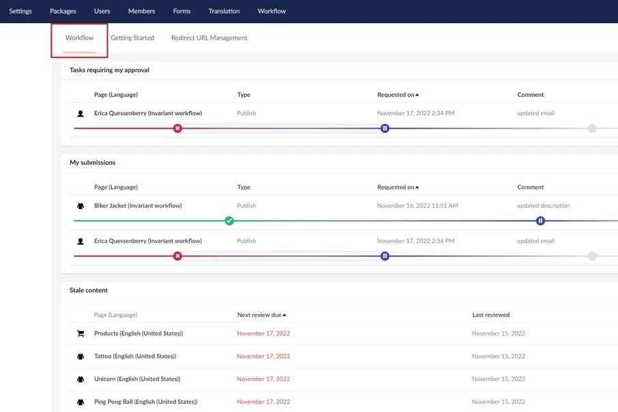Click Next review due date for Products
This screenshot has height=412, width=618.
coord(263,333)
